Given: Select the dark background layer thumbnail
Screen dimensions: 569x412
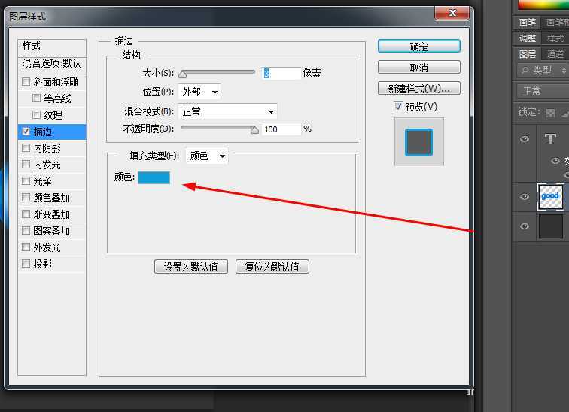Looking at the screenshot, I should tap(551, 226).
